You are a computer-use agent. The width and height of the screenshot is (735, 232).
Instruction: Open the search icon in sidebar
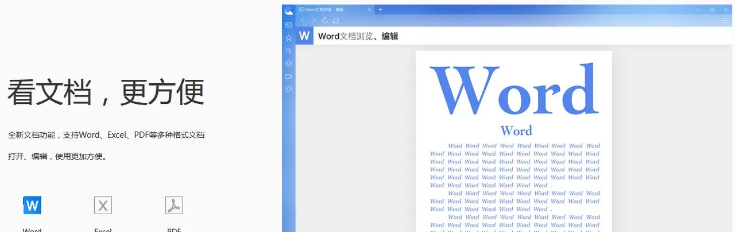[289, 51]
